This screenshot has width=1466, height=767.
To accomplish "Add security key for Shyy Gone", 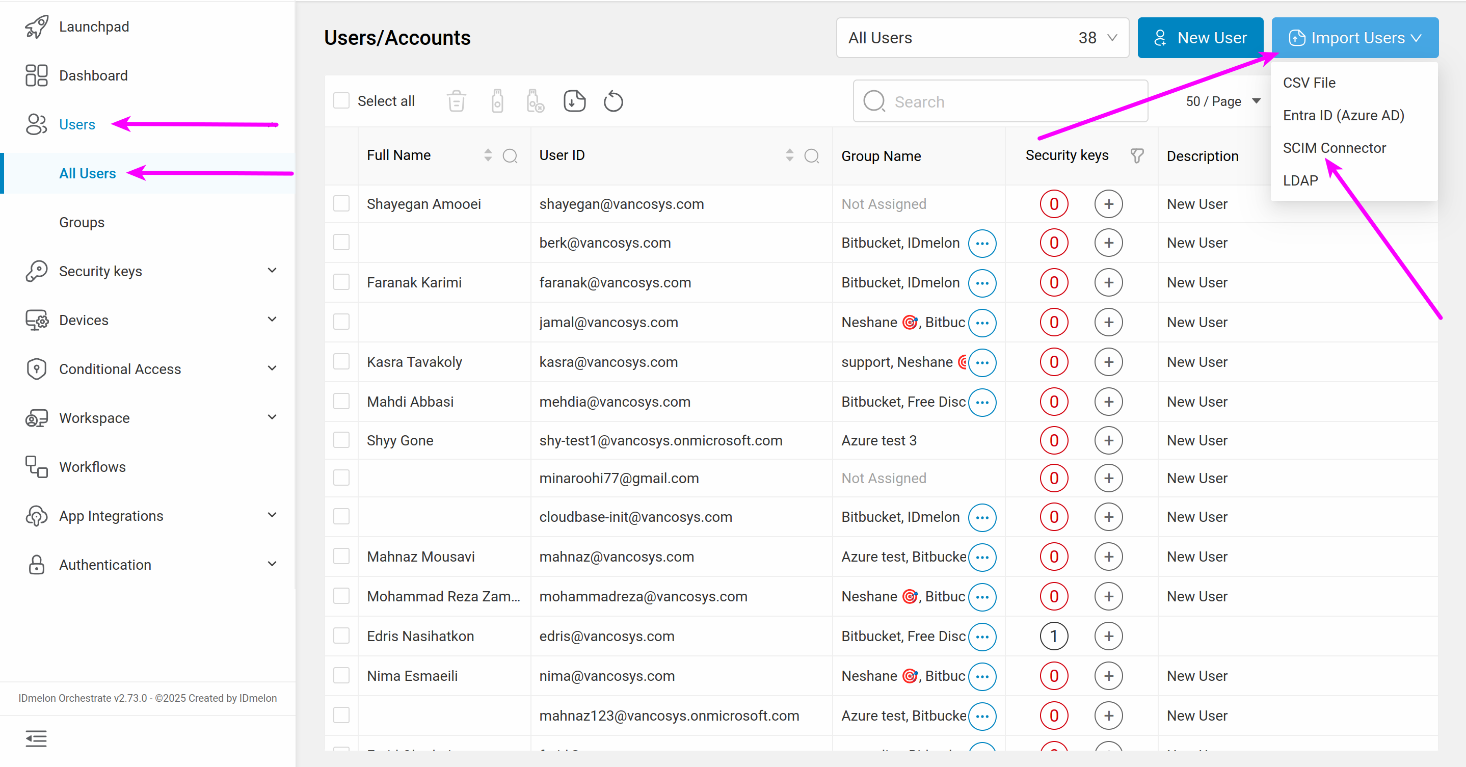I will (1109, 440).
